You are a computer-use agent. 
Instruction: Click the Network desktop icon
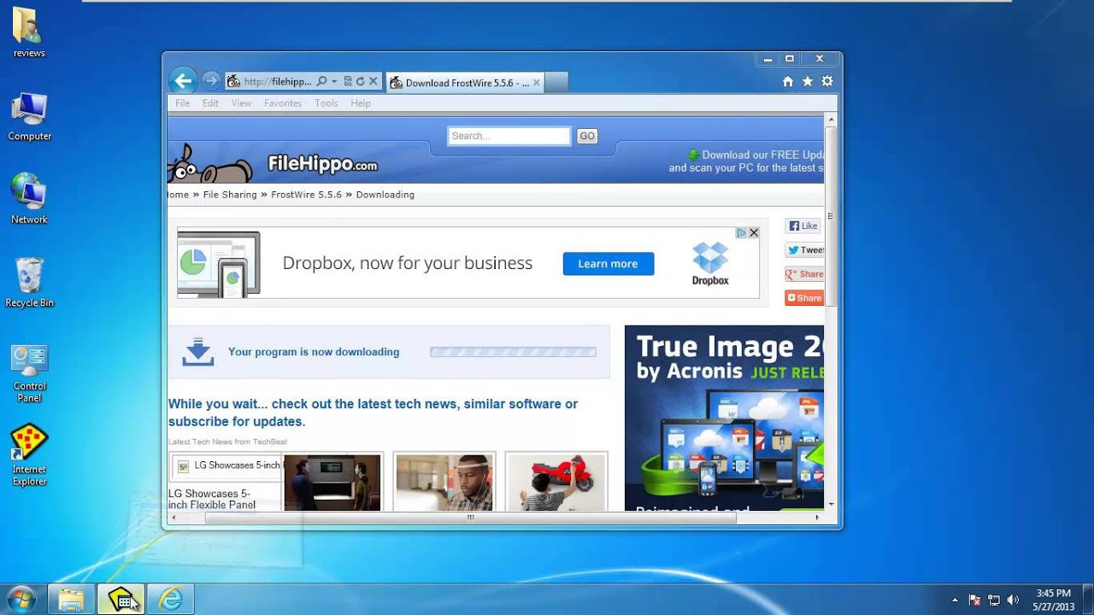(29, 198)
